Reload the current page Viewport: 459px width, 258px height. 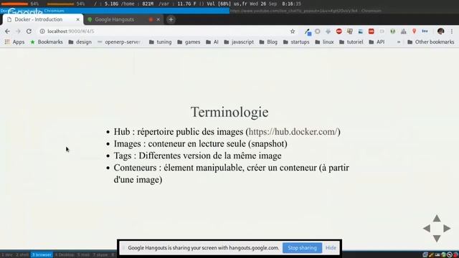pyautogui.click(x=29, y=32)
